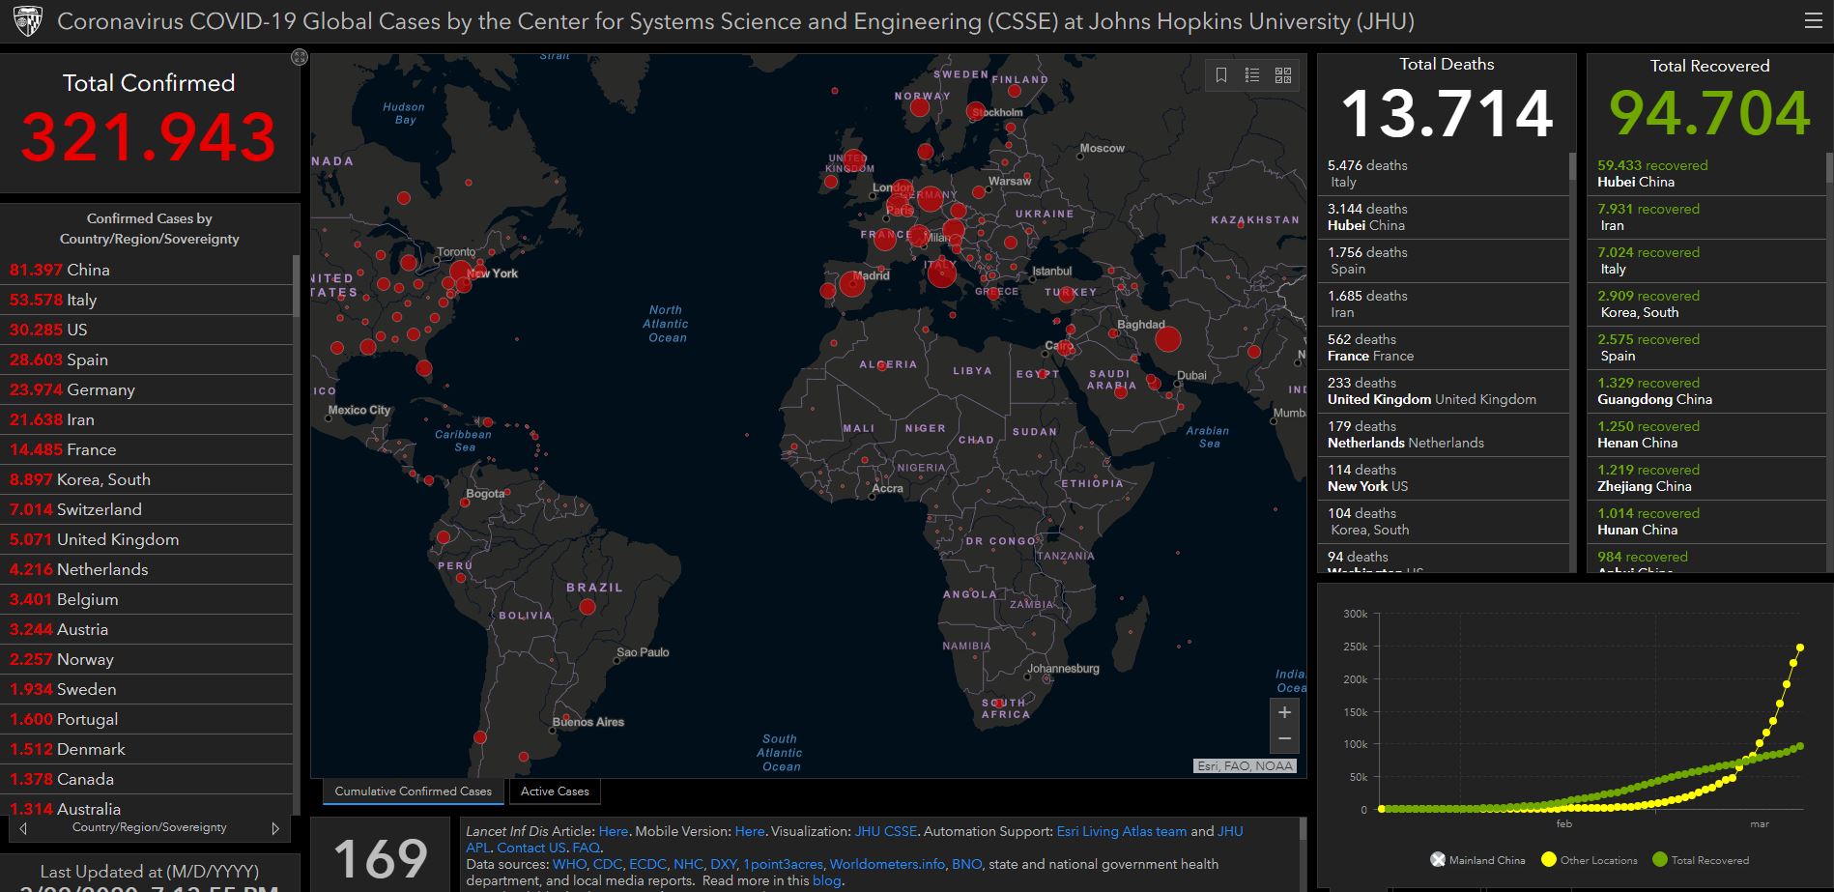The image size is (1834, 892).
Task: Click the red case circle near Madrid
Action: tap(851, 284)
